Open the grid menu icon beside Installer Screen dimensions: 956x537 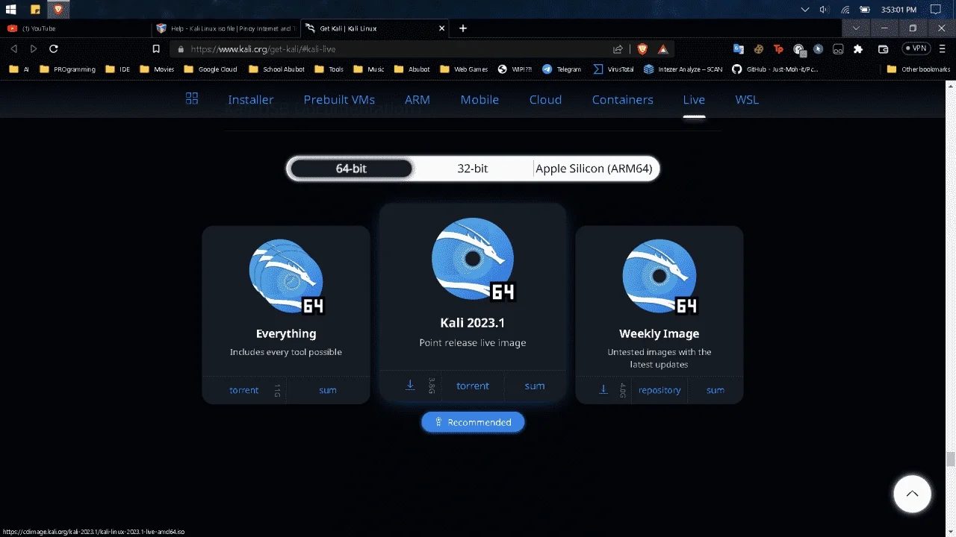tap(192, 98)
